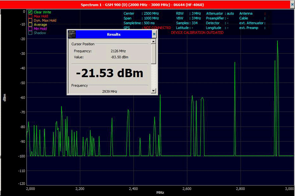Toggle the Shadow trace checkbox
This screenshot has width=295, height=196.
pos(30,33)
